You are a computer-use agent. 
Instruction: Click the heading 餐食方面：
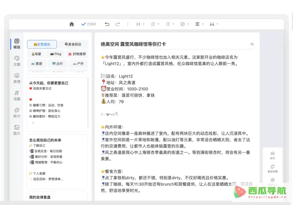pos(112,172)
